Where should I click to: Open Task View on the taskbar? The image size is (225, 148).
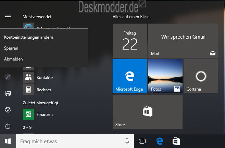142,141
